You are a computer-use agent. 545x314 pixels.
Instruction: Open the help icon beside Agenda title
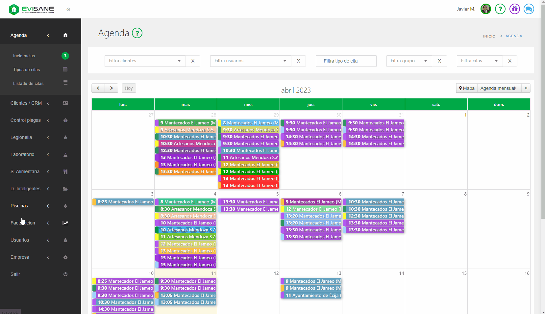[137, 33]
